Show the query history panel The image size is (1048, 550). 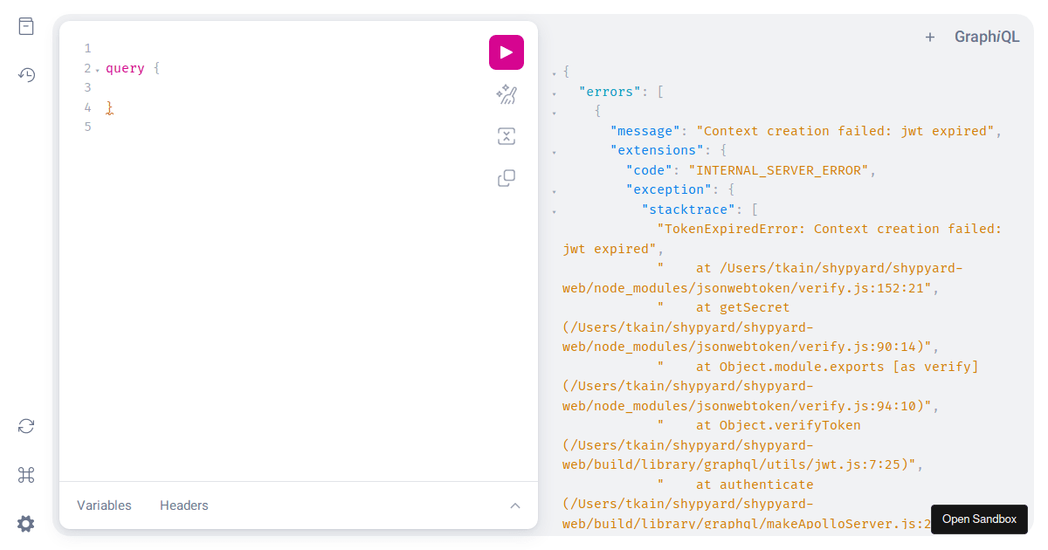point(25,75)
